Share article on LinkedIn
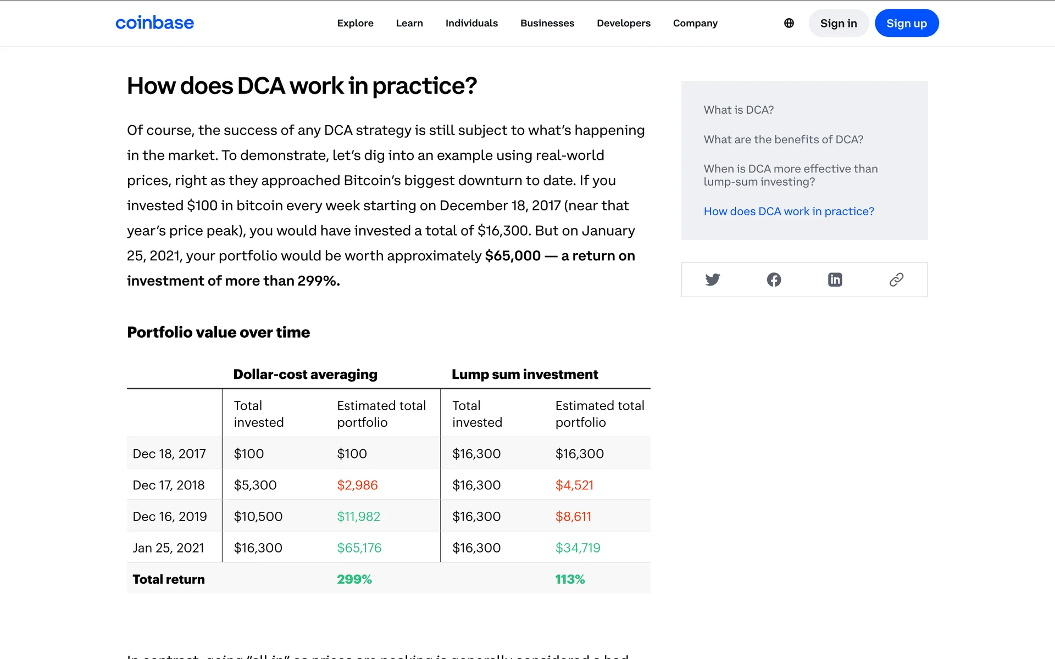This screenshot has height=659, width=1055. pyautogui.click(x=835, y=280)
